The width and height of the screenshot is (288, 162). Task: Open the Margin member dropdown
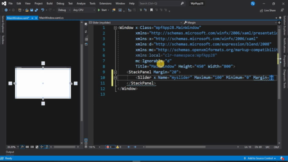coord(230,22)
